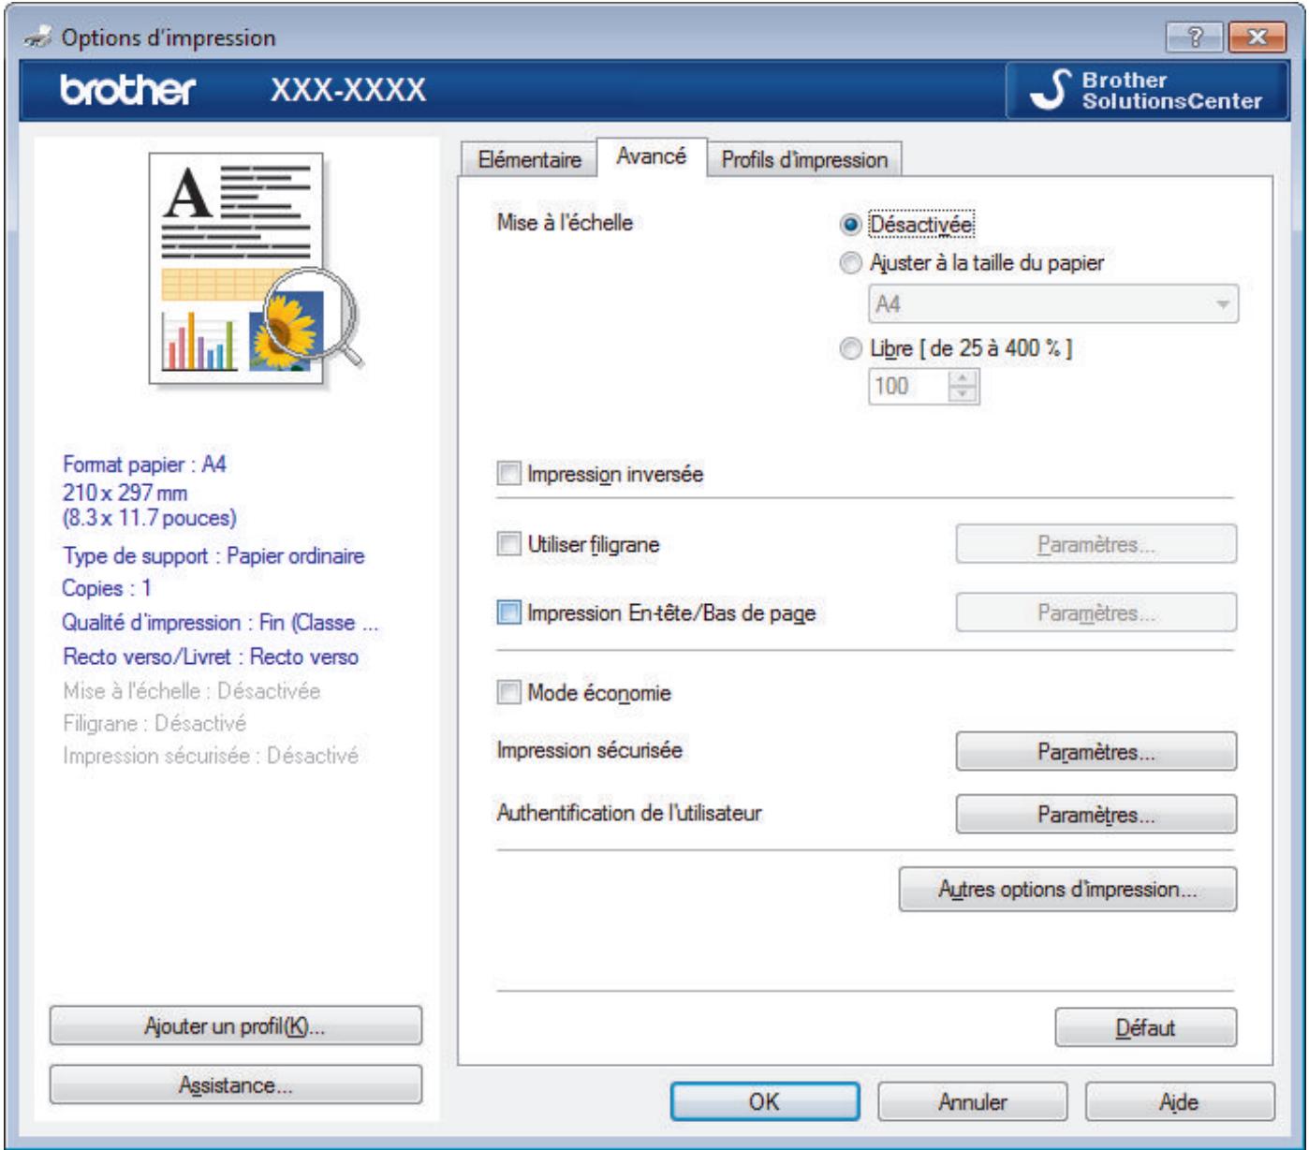Click the XXX-XXXX model name

(x=348, y=90)
